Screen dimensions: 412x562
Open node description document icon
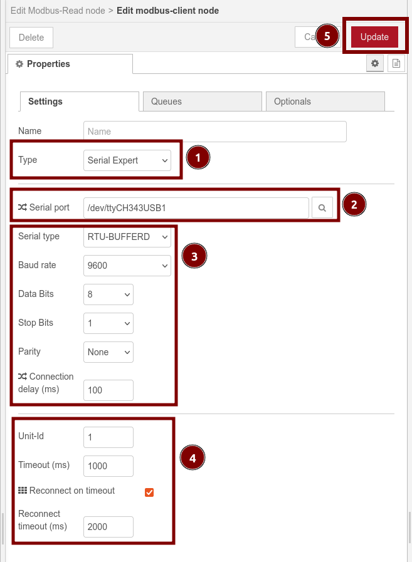396,63
